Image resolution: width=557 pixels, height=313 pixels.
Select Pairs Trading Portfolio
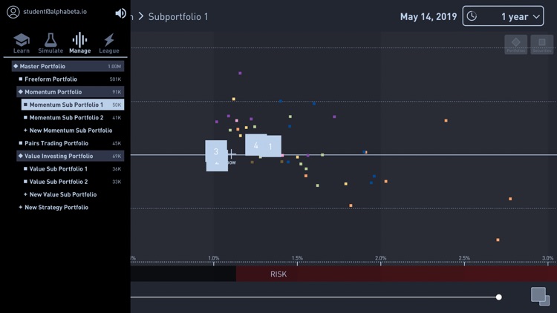pos(71,143)
